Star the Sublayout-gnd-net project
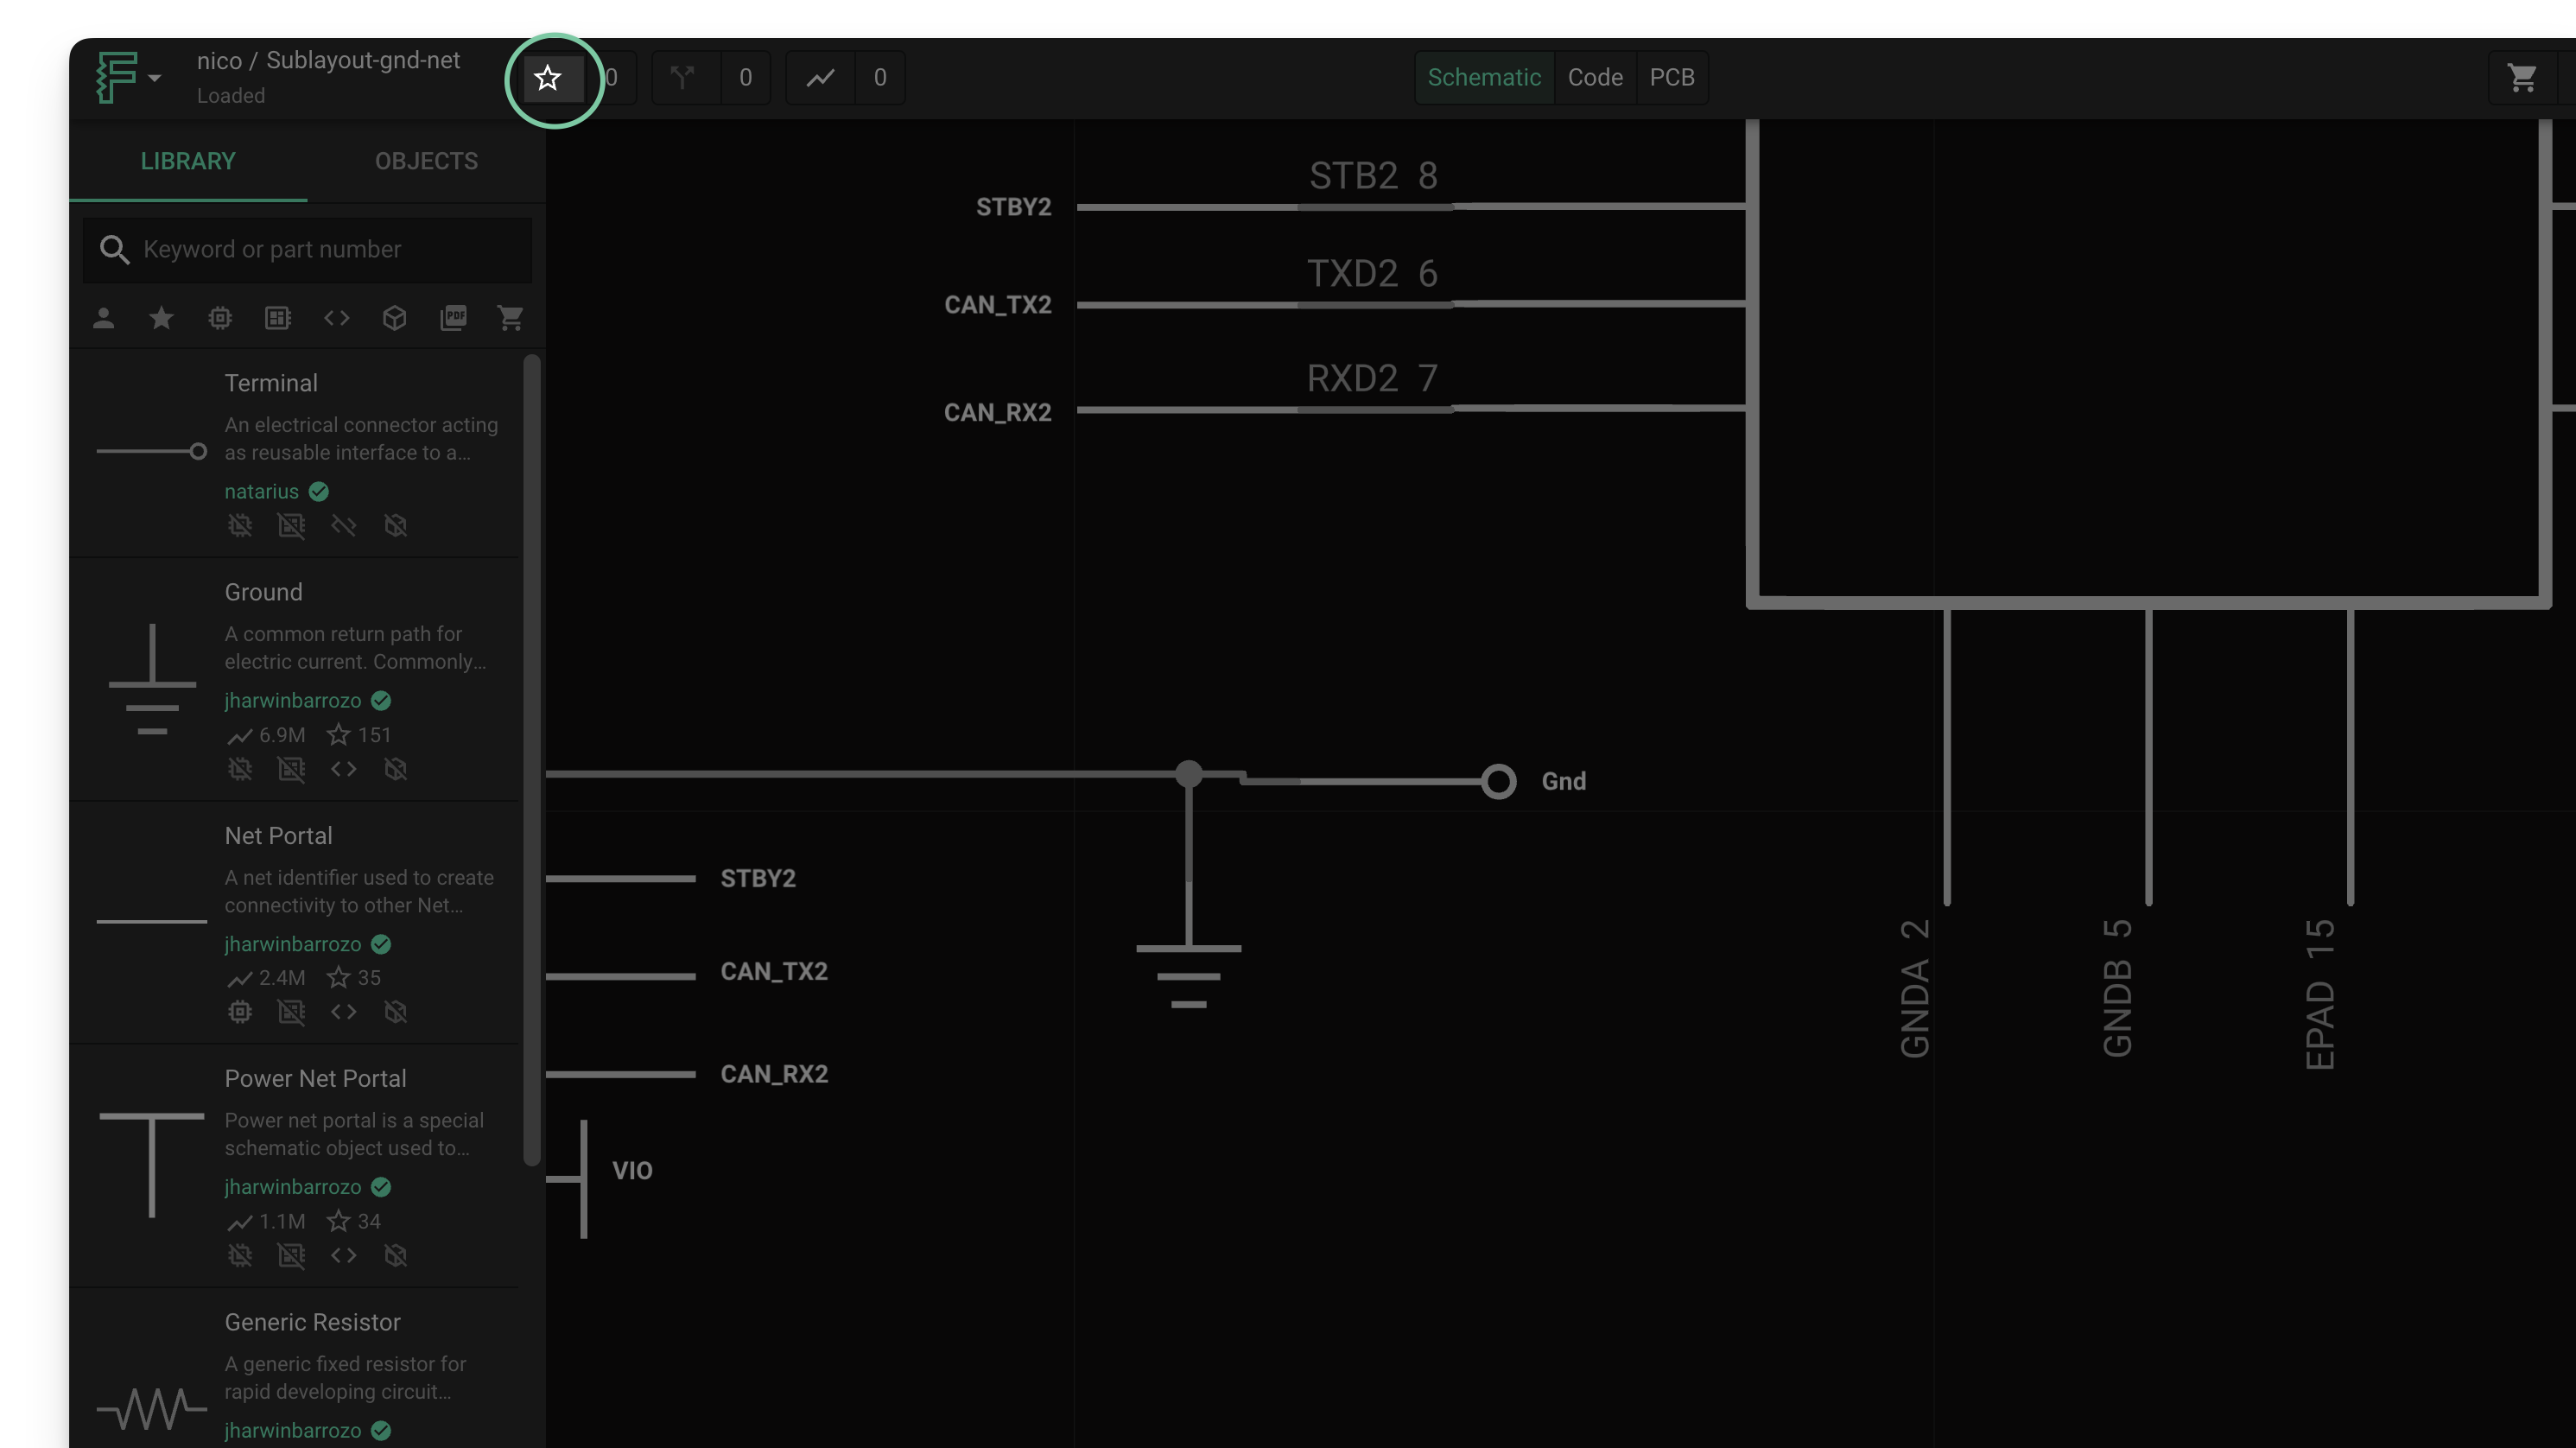Viewport: 2576px width, 1448px height. [548, 78]
